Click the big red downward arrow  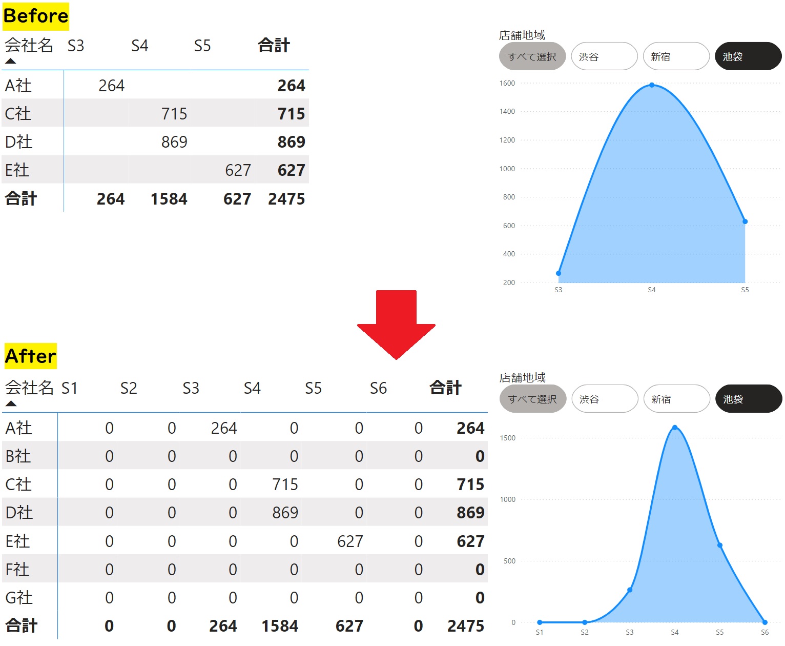[396, 324]
